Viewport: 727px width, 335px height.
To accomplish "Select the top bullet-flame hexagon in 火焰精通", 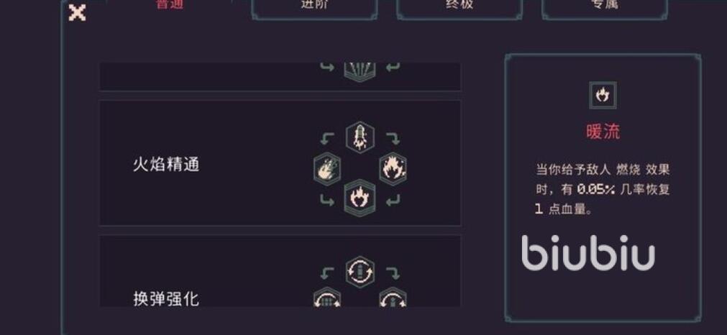I will [360, 136].
